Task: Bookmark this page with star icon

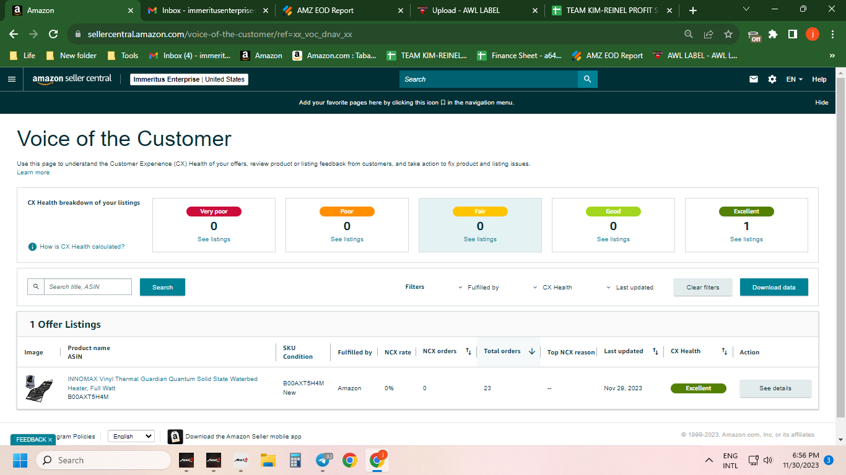Action: (728, 35)
